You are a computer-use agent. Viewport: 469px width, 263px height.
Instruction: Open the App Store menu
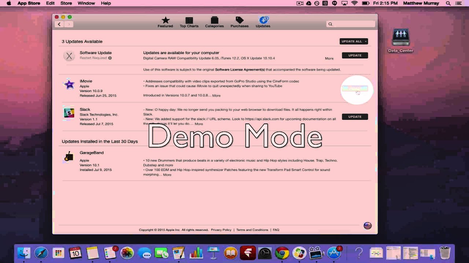click(29, 3)
